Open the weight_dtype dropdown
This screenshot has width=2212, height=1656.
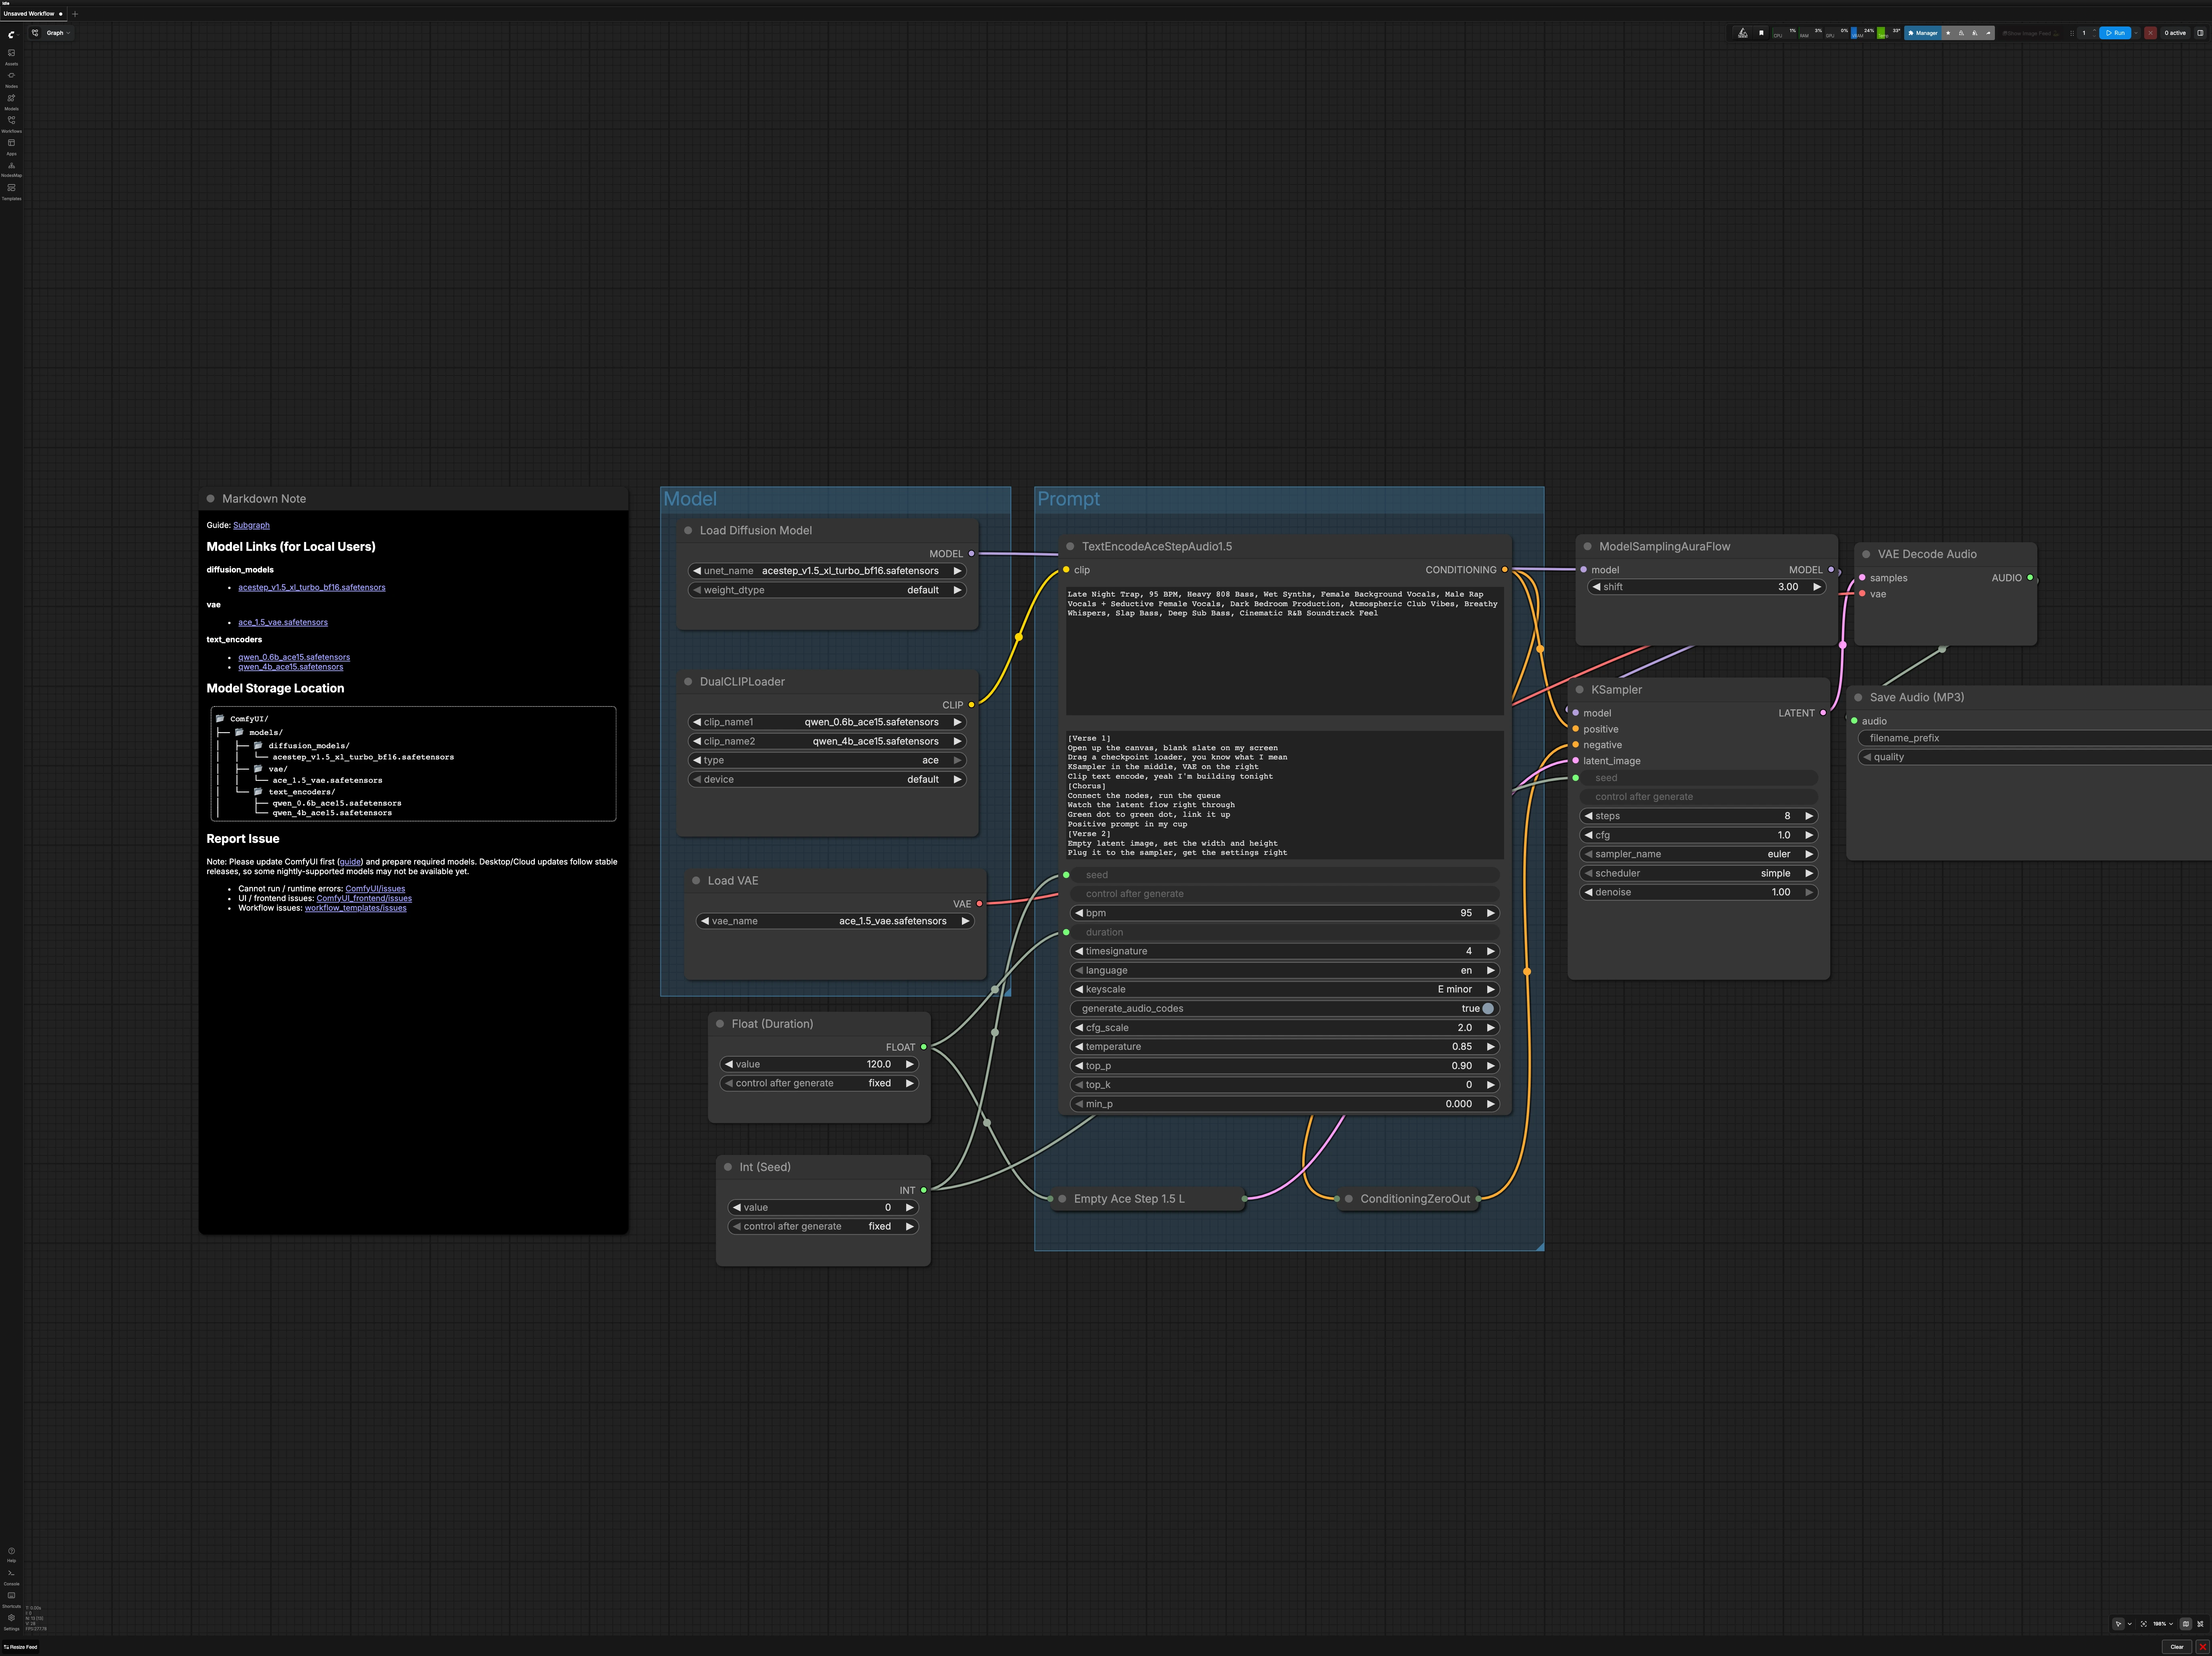click(x=827, y=590)
